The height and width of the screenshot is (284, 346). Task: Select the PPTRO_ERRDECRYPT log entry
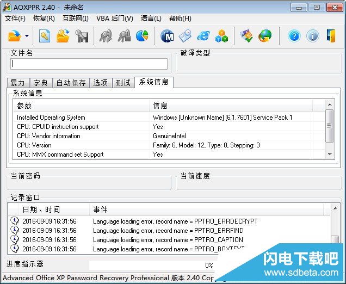pyautogui.click(x=169, y=221)
